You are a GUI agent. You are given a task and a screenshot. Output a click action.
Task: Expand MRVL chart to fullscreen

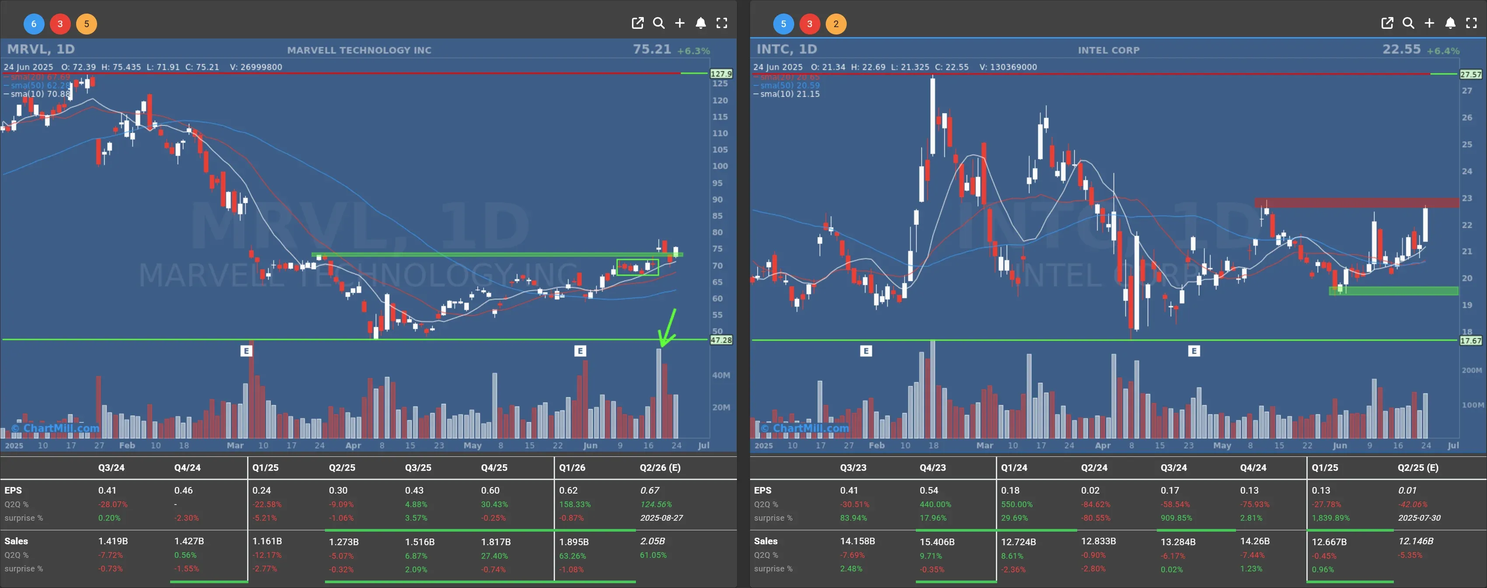pos(722,23)
